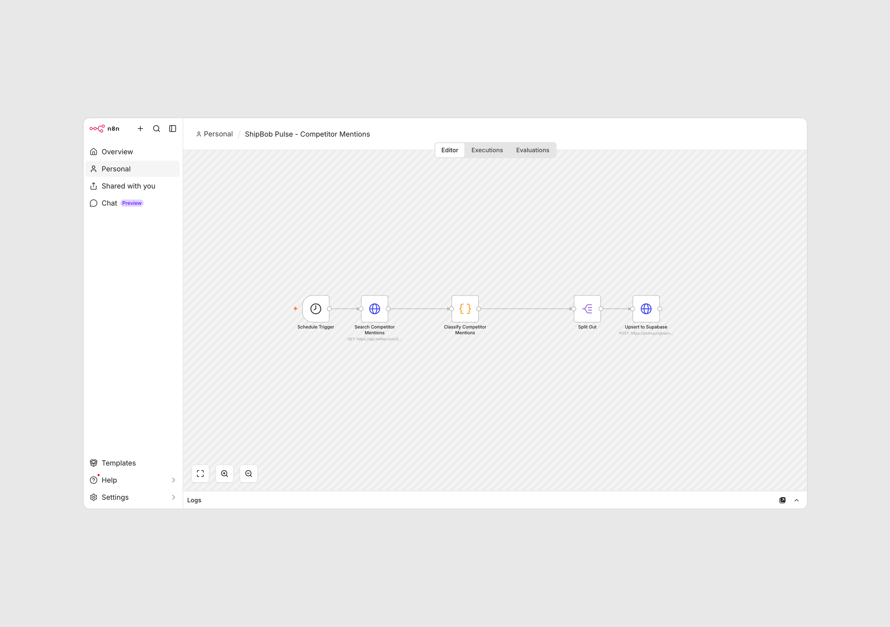Viewport: 890px width, 627px height.
Task: Expand logs panel with chevron up
Action: (x=797, y=500)
